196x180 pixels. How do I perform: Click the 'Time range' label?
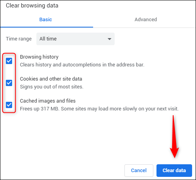pos(19,39)
